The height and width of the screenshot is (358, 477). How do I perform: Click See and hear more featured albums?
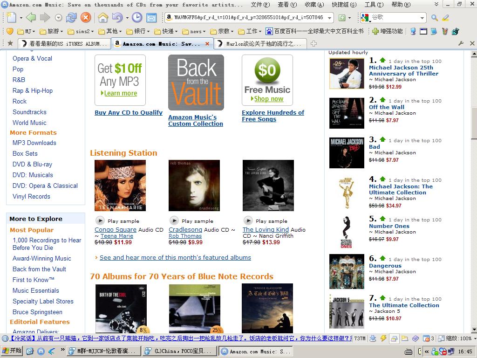click(175, 257)
